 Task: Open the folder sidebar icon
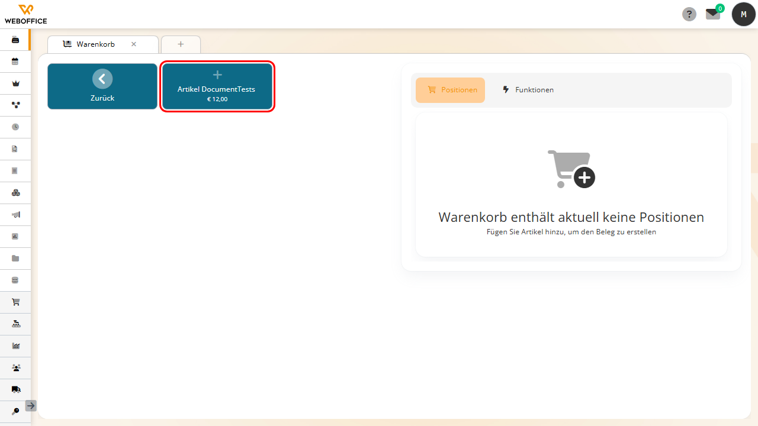[15, 258]
